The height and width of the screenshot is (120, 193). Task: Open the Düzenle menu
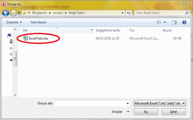pos(14,22)
